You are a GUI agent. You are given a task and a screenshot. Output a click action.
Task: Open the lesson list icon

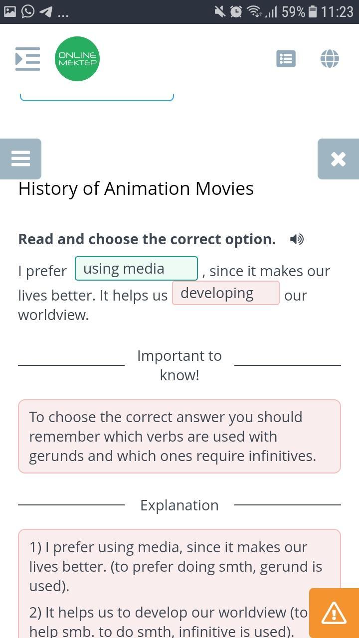pos(286,59)
